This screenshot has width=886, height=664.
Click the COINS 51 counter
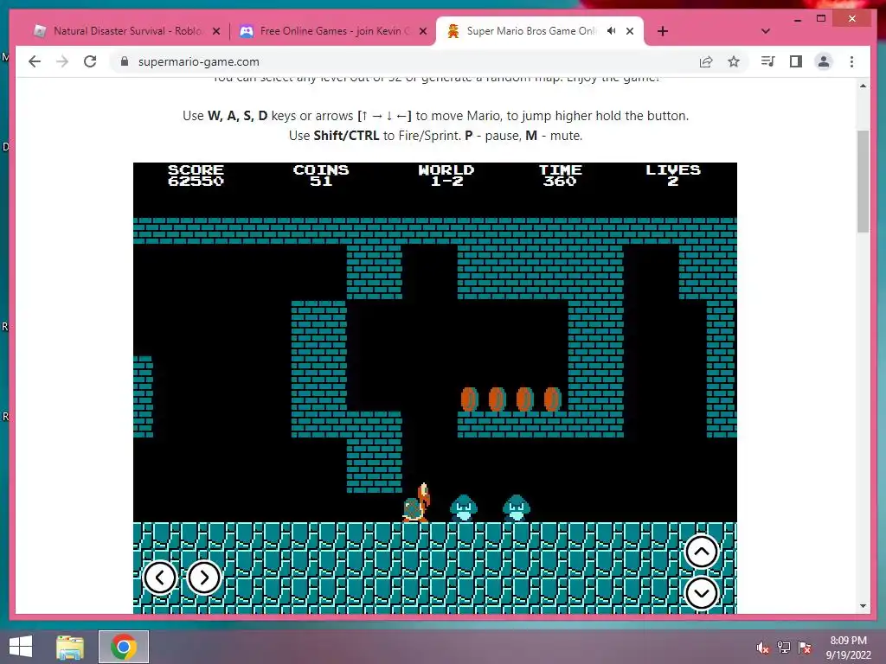[x=321, y=176]
